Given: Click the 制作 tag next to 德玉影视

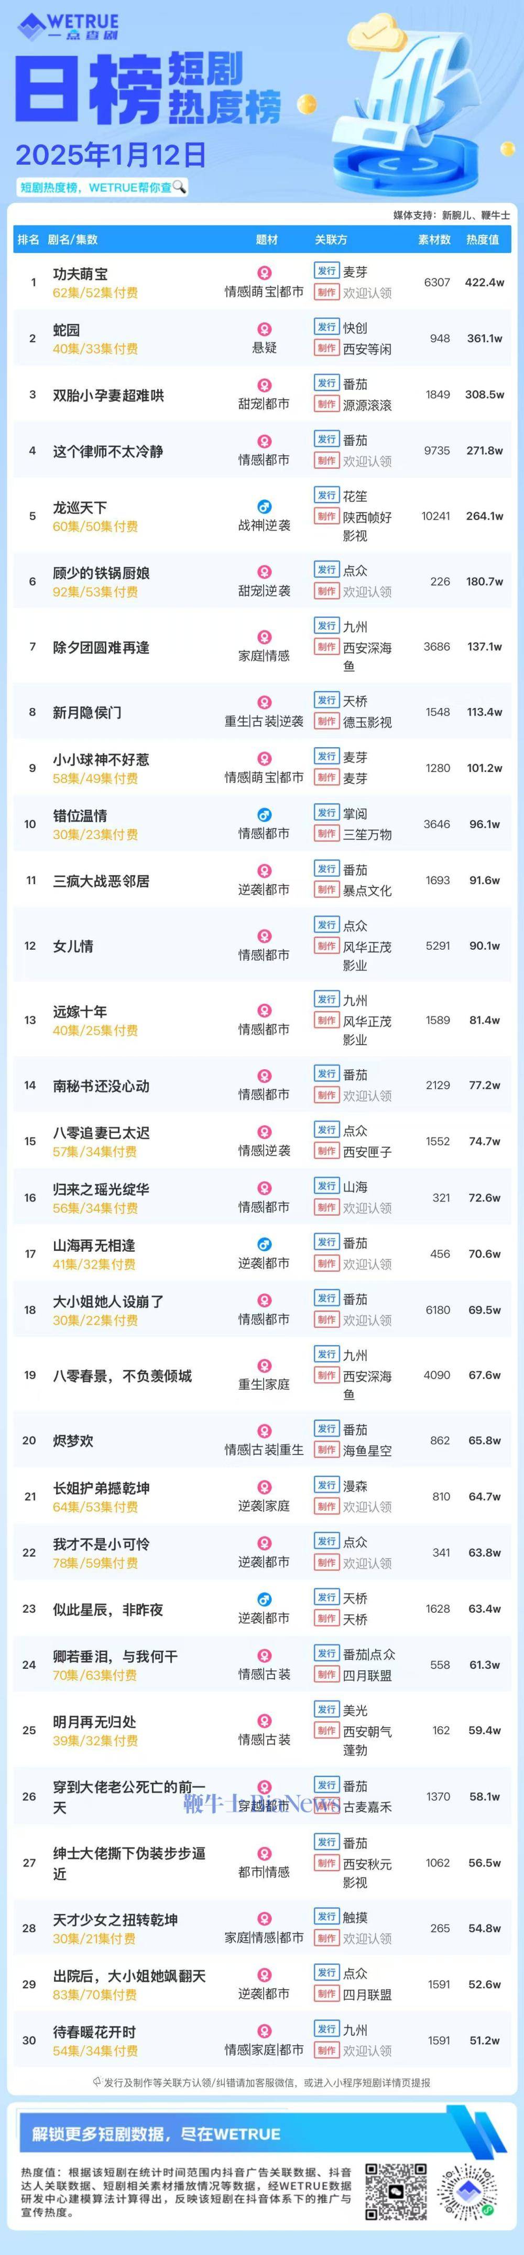Looking at the screenshot, I should click(326, 721).
